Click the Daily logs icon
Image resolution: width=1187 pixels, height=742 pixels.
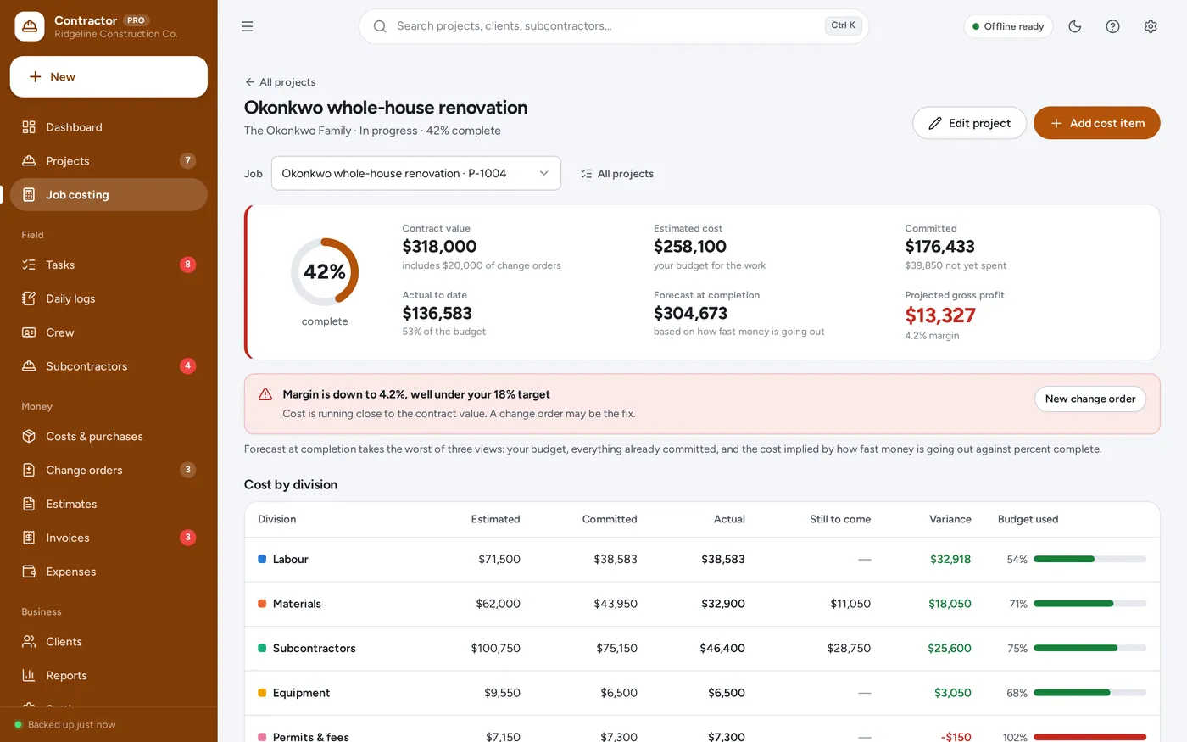click(x=29, y=298)
